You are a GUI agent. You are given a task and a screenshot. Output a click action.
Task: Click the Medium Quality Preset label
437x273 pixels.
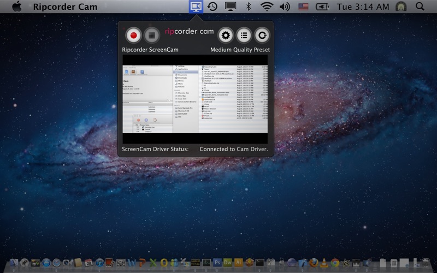coord(240,50)
